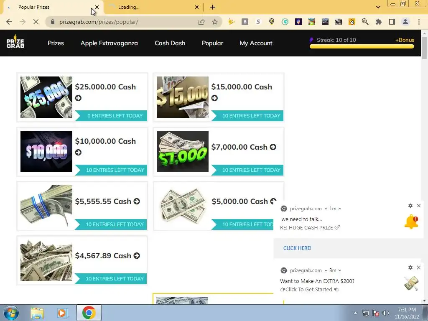
Task: Click the map pin extension icon
Action: pyautogui.click(x=272, y=22)
